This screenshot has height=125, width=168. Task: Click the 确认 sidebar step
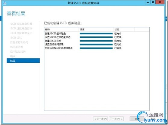click(13, 56)
